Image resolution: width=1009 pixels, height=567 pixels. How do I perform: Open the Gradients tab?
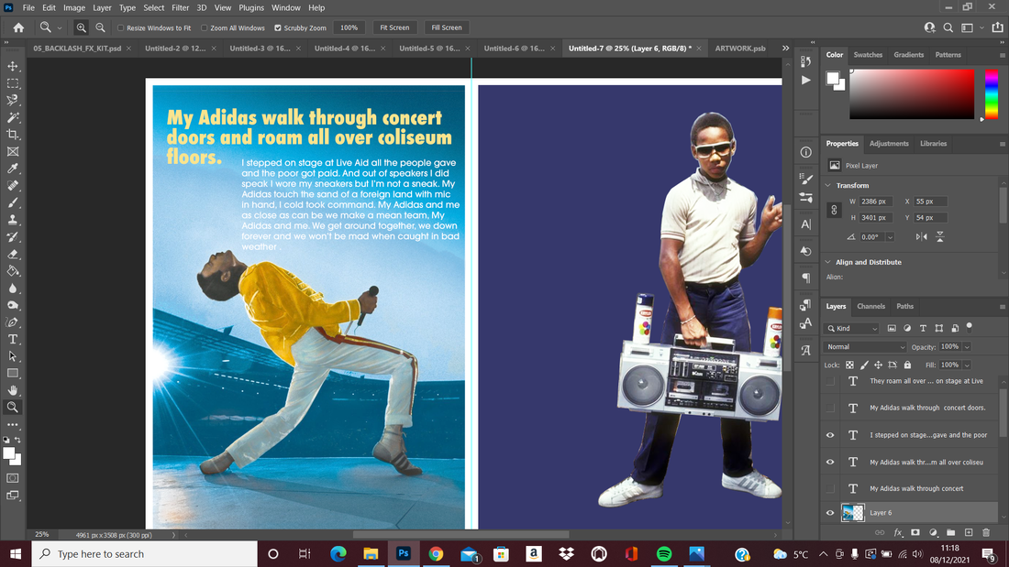909,55
